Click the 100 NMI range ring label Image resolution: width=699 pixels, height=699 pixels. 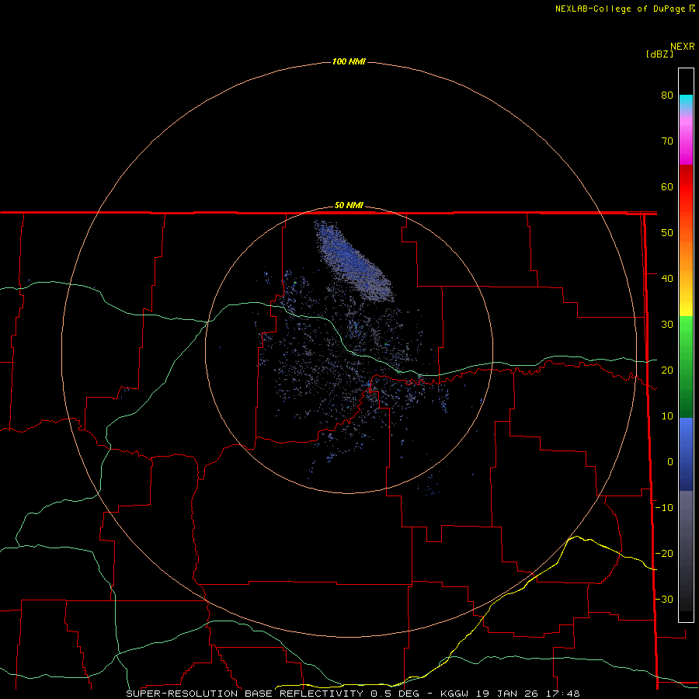pos(349,61)
